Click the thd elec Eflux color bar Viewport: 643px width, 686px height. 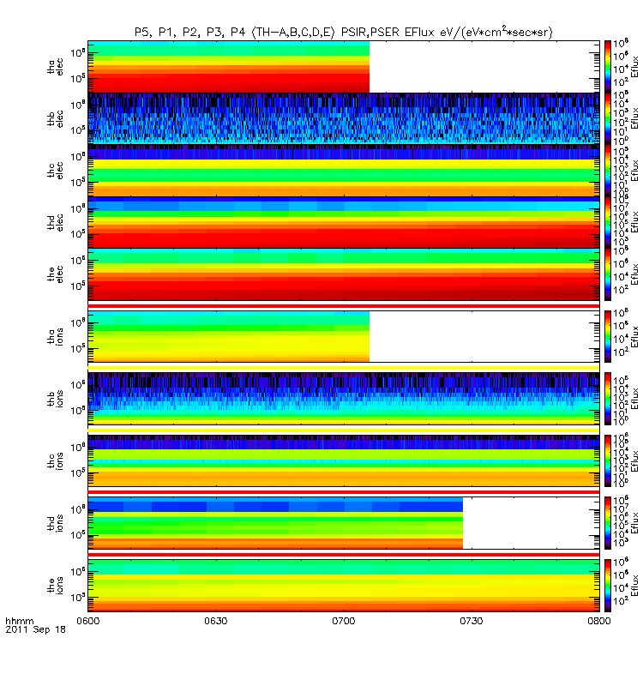608,222
